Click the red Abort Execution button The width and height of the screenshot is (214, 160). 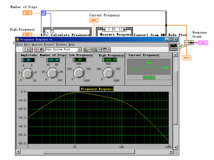(x=36, y=50)
